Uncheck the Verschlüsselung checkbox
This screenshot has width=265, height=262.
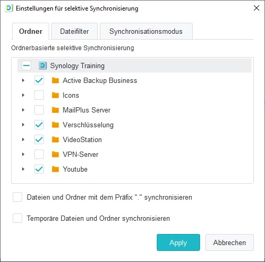point(39,125)
